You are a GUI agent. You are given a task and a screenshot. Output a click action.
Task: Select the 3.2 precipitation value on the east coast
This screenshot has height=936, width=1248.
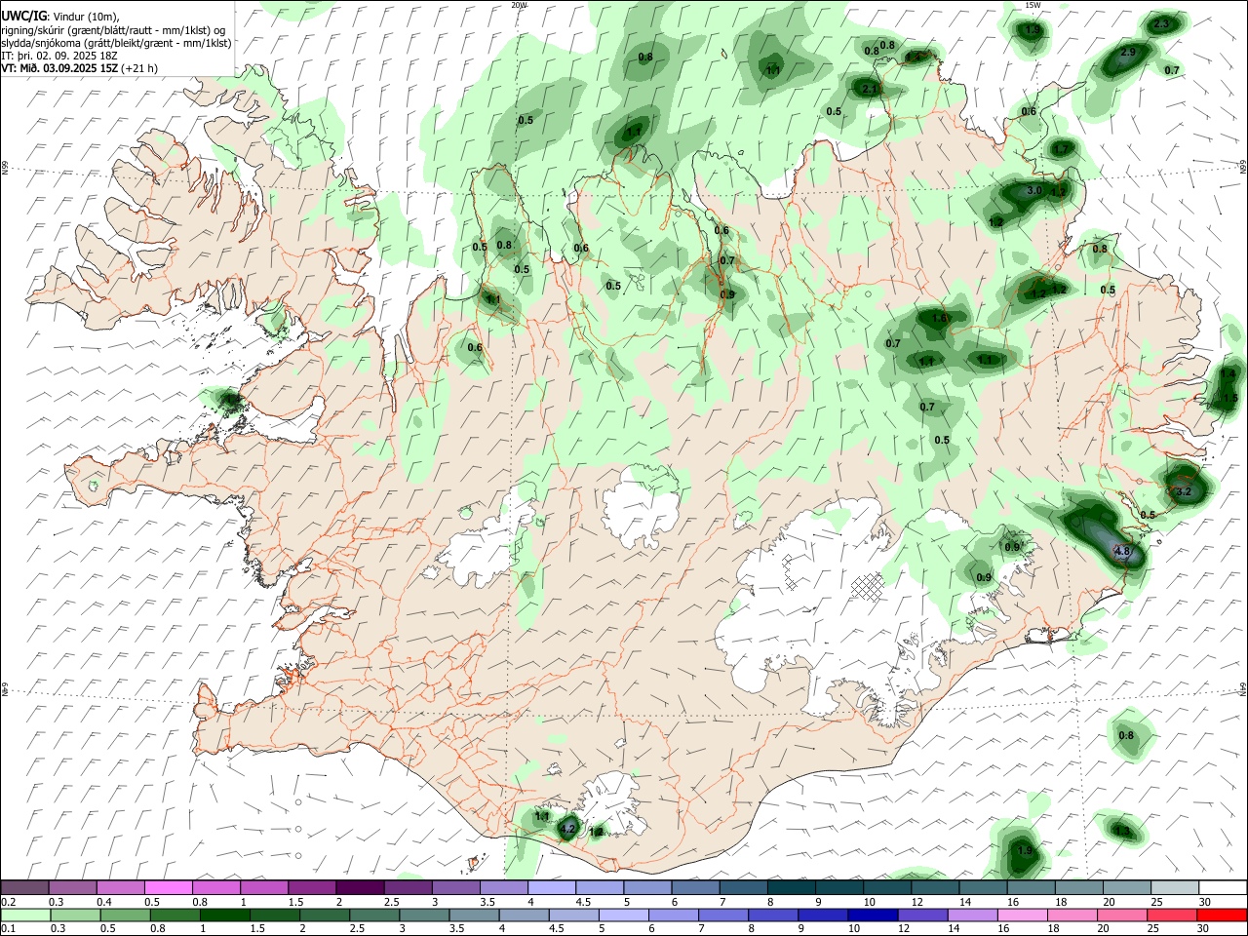[x=1184, y=492]
